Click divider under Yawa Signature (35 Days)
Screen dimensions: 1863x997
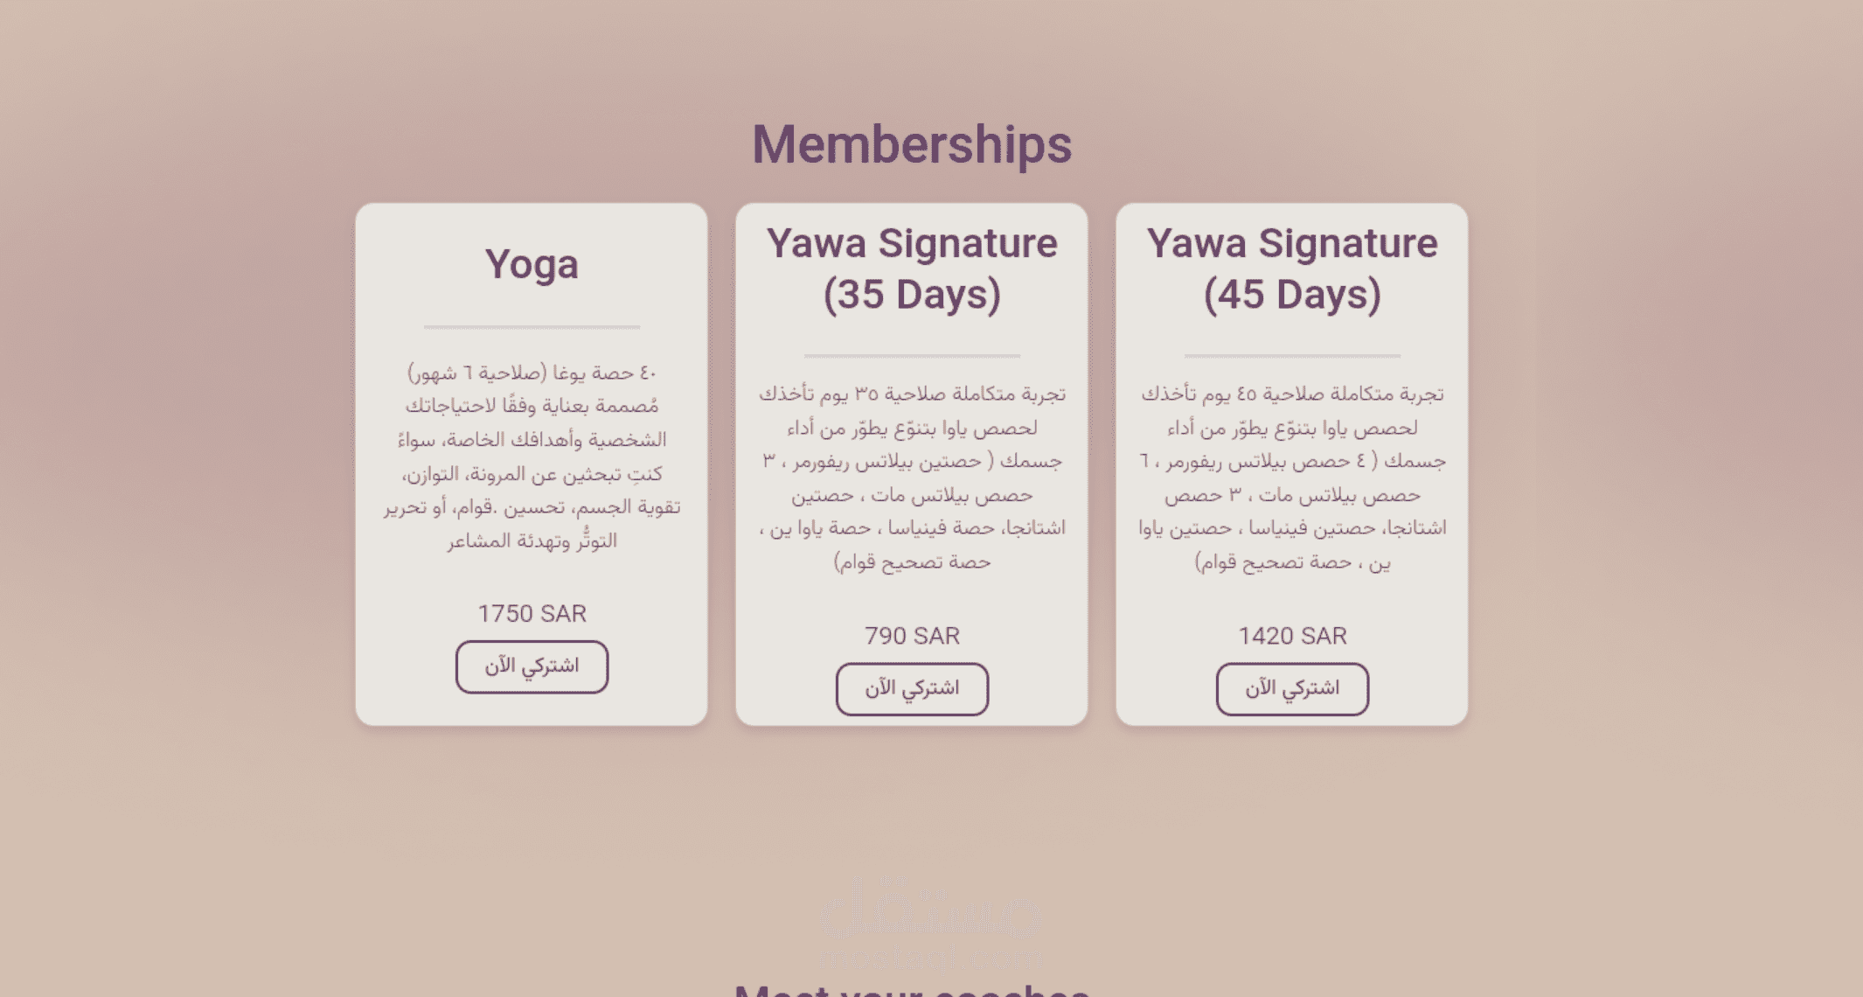(912, 356)
